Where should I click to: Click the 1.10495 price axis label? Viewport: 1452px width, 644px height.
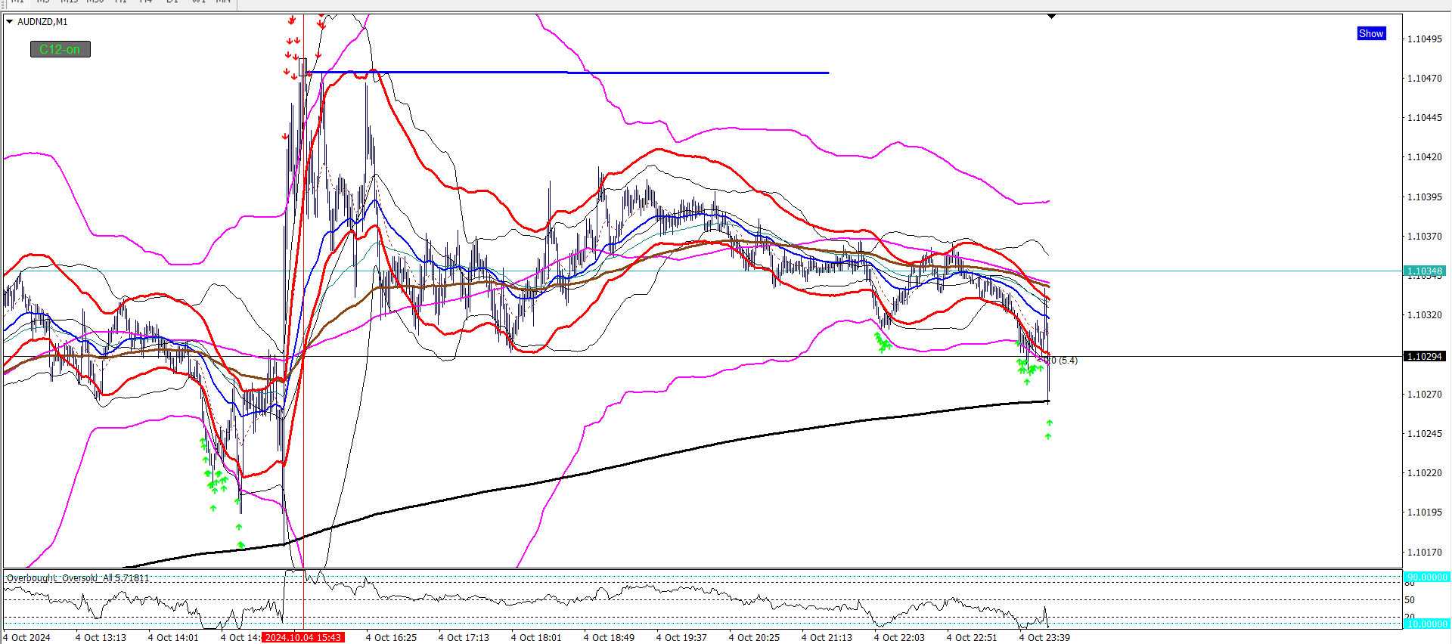[x=1425, y=39]
